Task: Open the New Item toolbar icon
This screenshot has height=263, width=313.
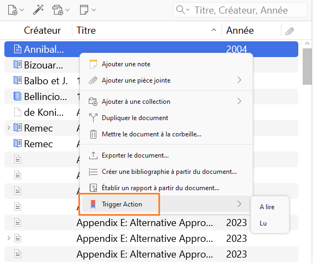Action: [x=13, y=10]
